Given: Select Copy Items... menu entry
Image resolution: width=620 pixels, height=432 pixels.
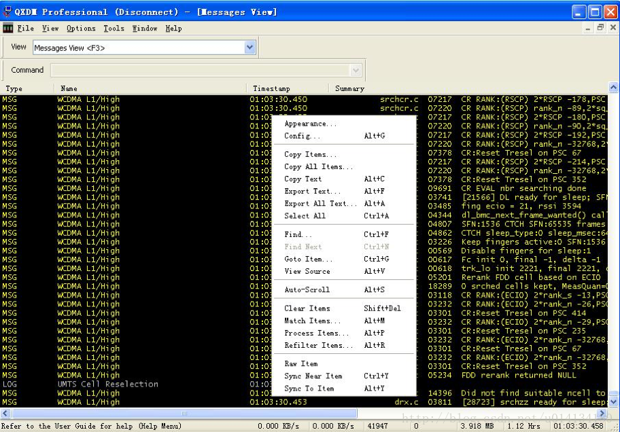Looking at the screenshot, I should [344, 155].
